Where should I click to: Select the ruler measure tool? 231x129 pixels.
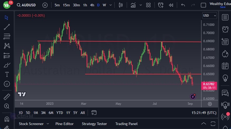pos(7,97)
